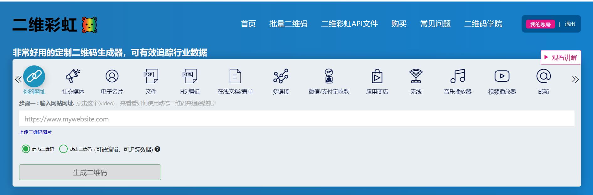The width and height of the screenshot is (593, 195).
Task: Click the 退出 logout link
Action: pos(570,24)
